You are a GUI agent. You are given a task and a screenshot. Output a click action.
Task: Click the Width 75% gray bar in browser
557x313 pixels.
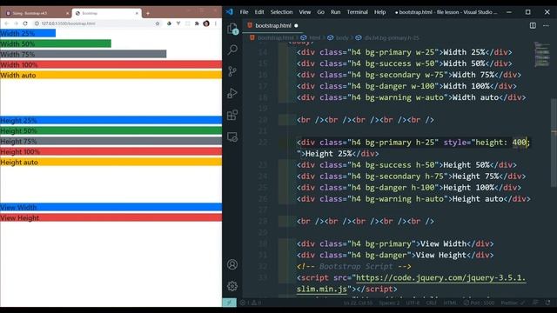[84, 54]
